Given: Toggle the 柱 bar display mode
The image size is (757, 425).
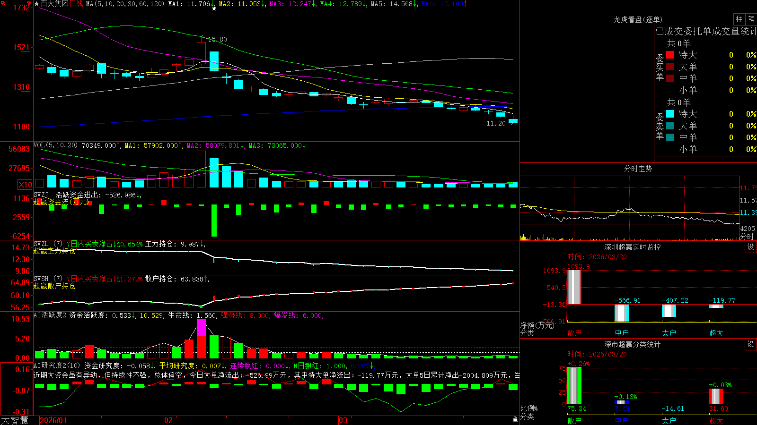Looking at the screenshot, I should coord(739,19).
